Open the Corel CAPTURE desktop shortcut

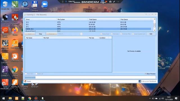coord(5,58)
